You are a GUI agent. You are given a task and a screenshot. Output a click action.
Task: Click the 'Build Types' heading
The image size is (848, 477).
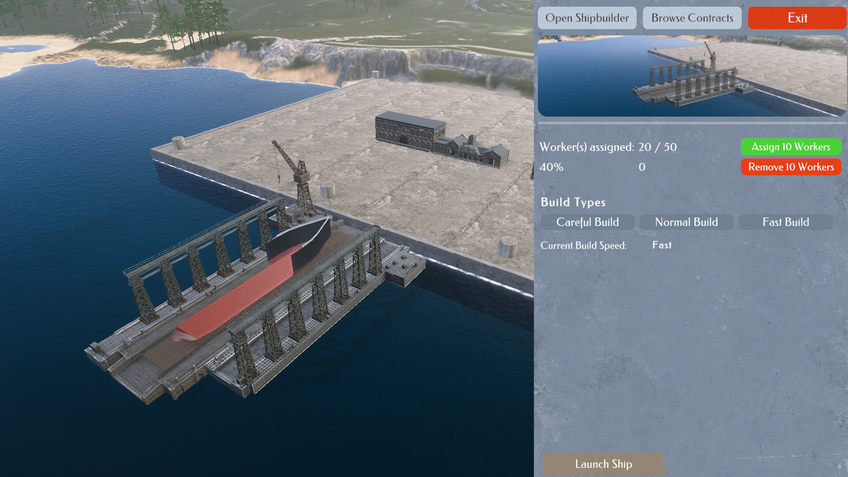573,202
